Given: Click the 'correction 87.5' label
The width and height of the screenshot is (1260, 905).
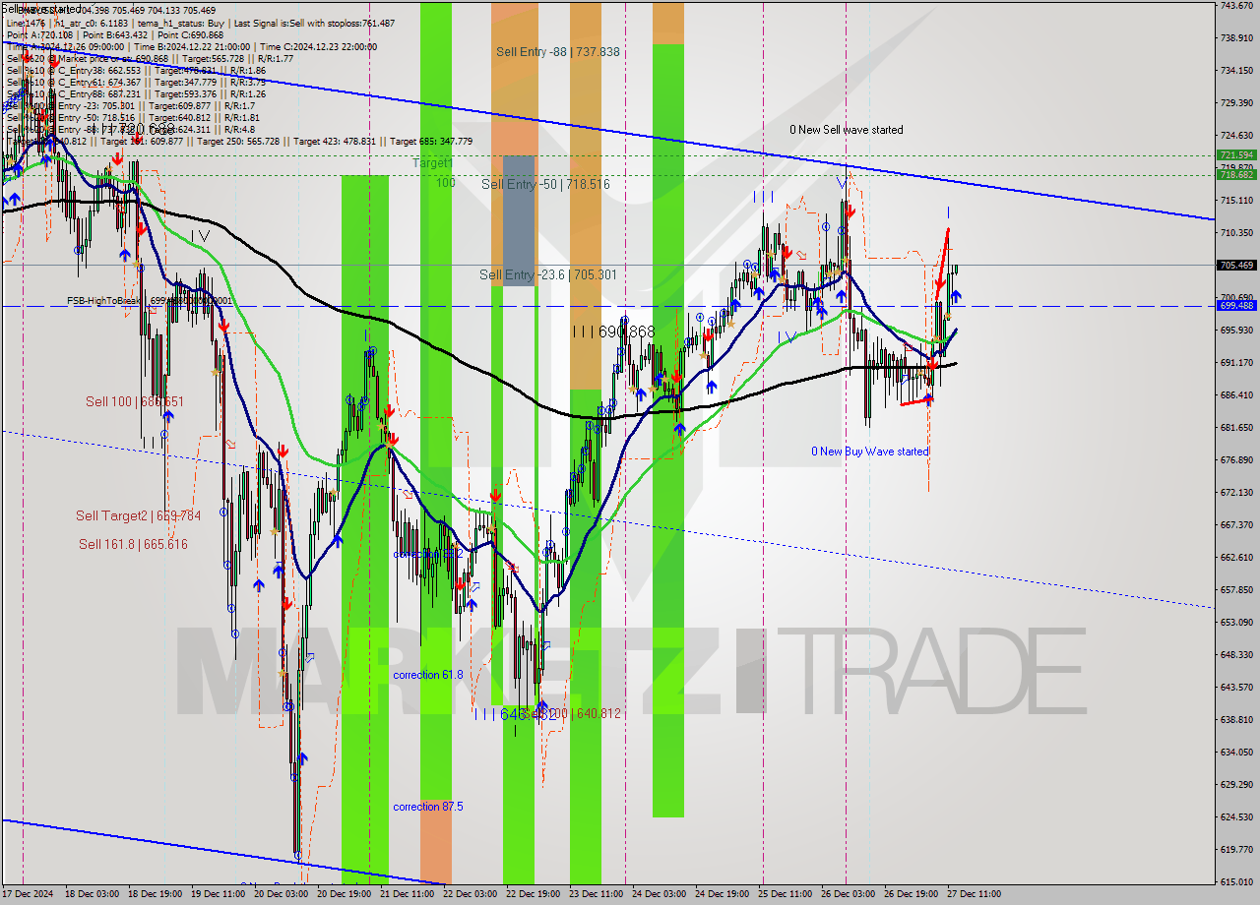Looking at the screenshot, I should coord(427,807).
